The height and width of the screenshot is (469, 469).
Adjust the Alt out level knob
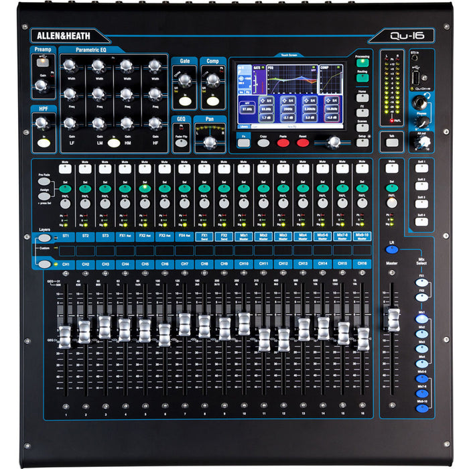(423, 142)
